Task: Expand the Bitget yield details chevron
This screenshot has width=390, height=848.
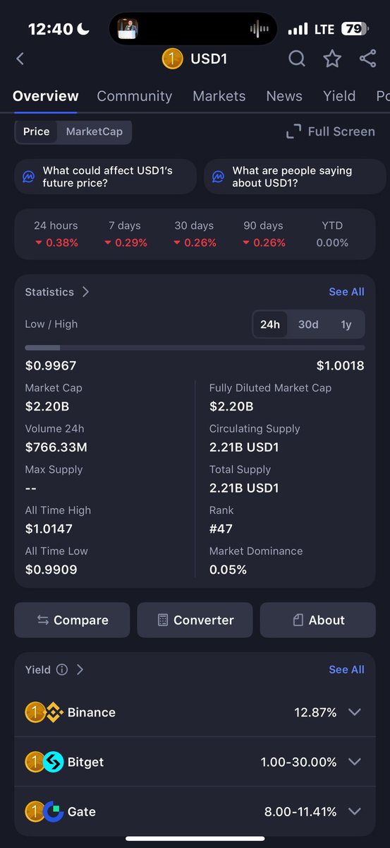Action: 355,762
